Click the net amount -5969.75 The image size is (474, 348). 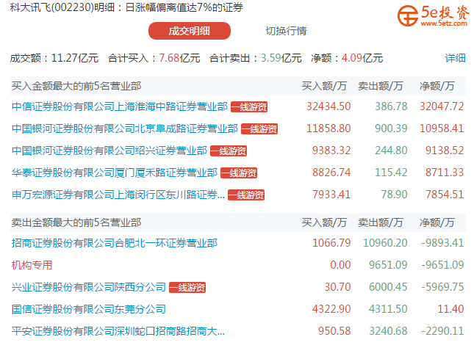442,287
